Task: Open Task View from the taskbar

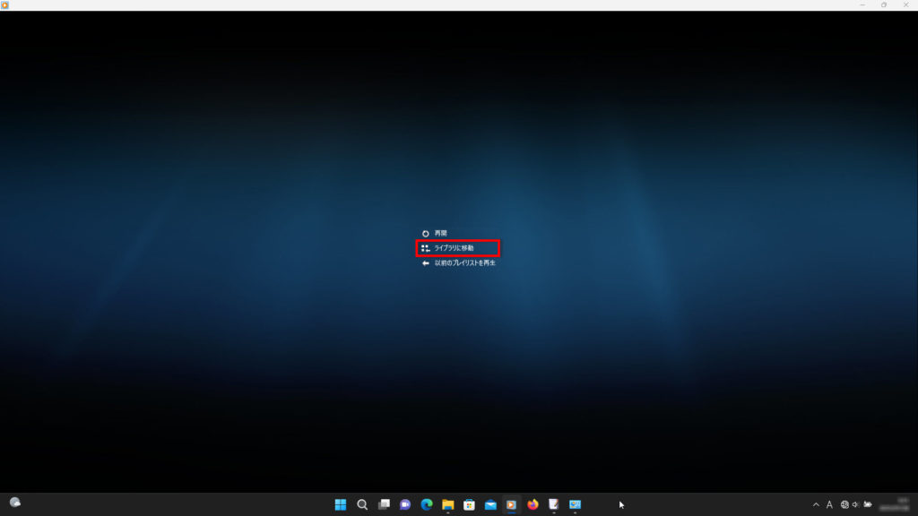Action: pyautogui.click(x=384, y=504)
